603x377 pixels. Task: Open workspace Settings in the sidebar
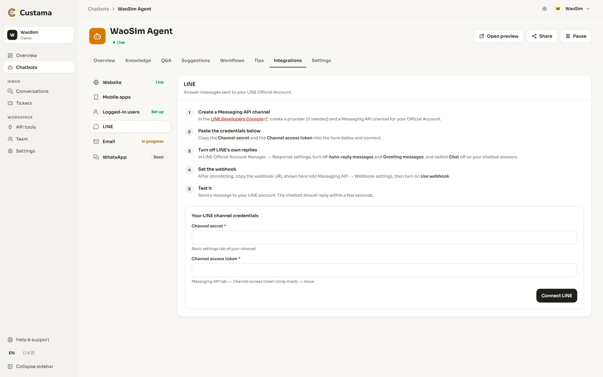coord(39,151)
